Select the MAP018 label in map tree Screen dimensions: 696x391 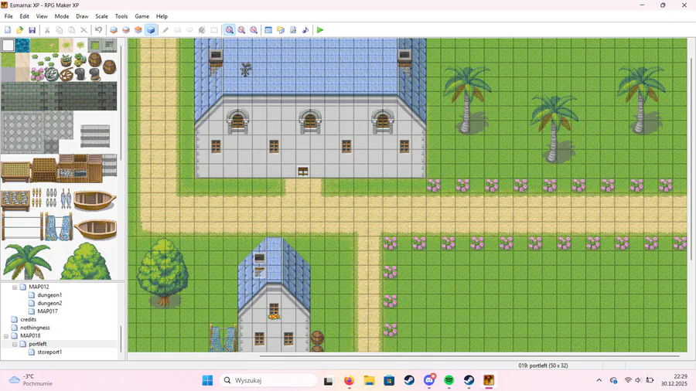pyautogui.click(x=30, y=335)
